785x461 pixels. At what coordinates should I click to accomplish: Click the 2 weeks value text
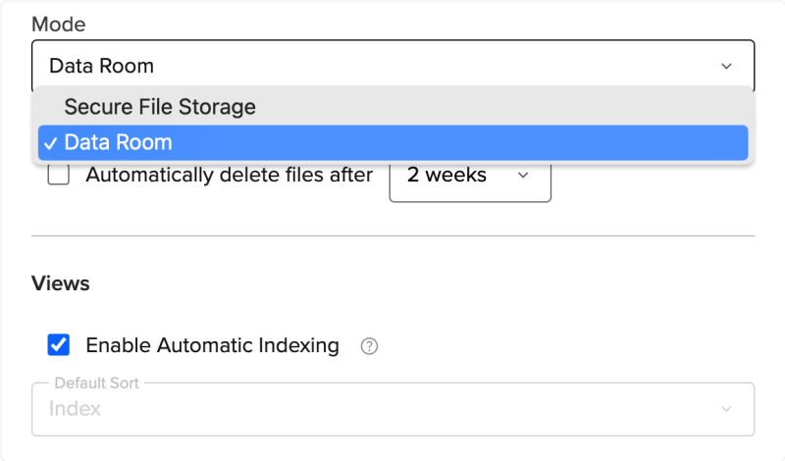[446, 176]
